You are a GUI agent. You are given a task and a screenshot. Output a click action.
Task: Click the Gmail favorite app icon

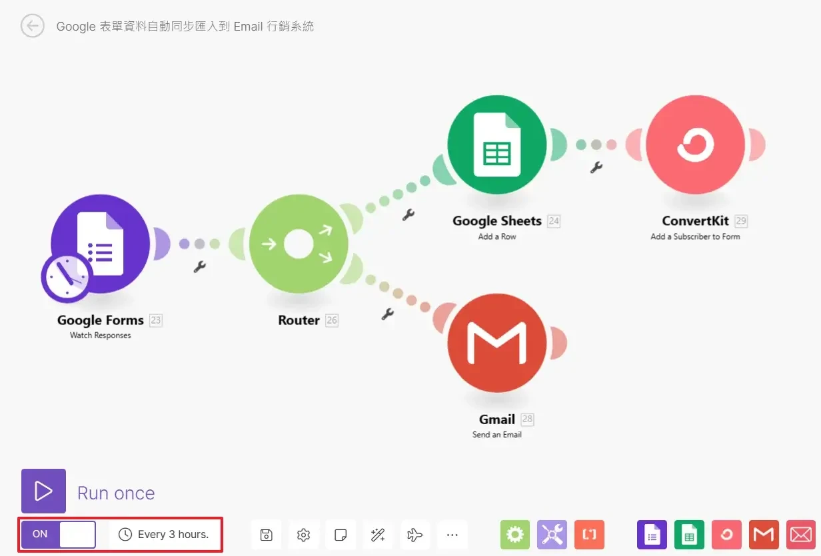pyautogui.click(x=764, y=535)
